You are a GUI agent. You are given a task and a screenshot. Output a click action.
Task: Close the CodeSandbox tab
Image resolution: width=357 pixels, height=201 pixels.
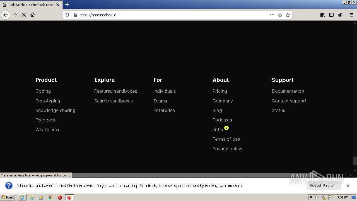[x=58, y=5]
